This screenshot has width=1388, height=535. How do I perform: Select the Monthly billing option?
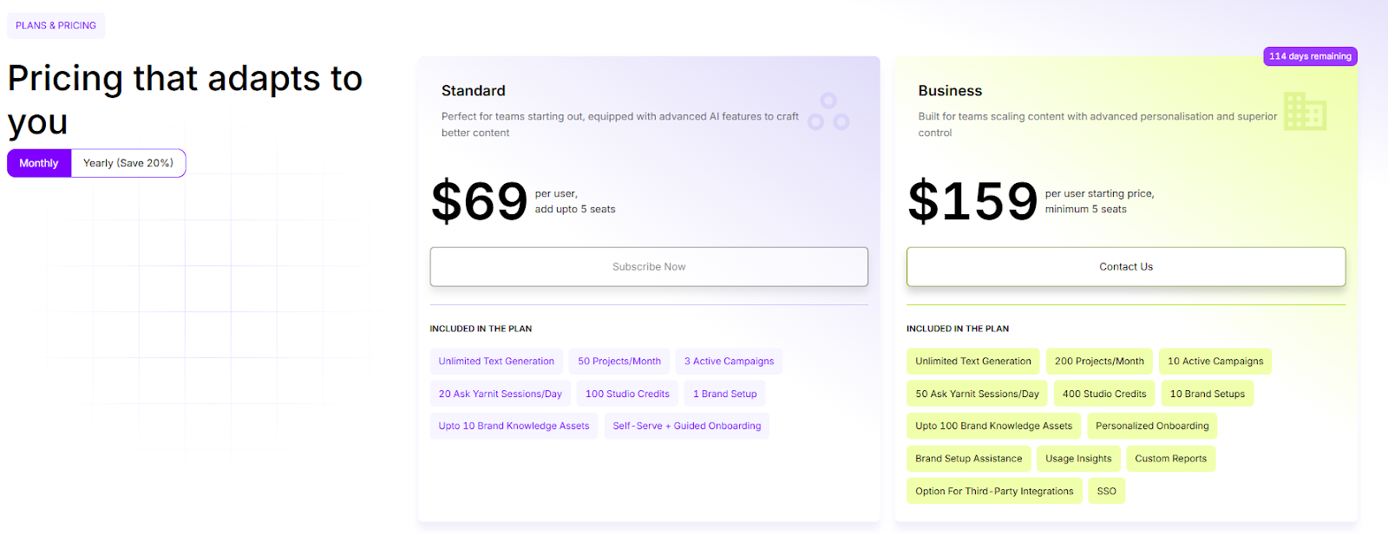38,163
